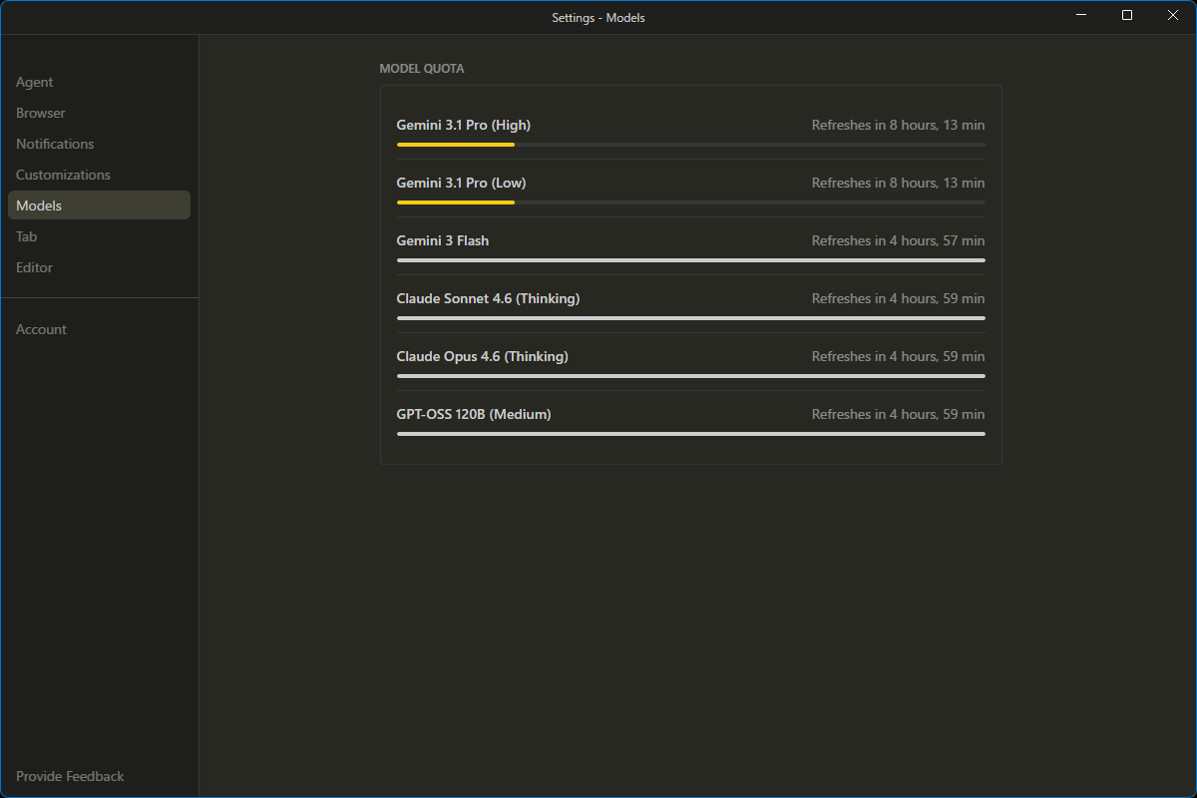Click the Claude Opus 4.6 (Thinking) label
The image size is (1197, 798).
(482, 356)
